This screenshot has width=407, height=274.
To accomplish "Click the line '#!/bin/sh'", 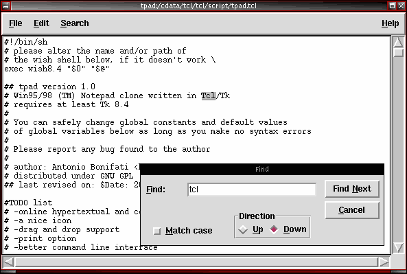I will point(25,42).
